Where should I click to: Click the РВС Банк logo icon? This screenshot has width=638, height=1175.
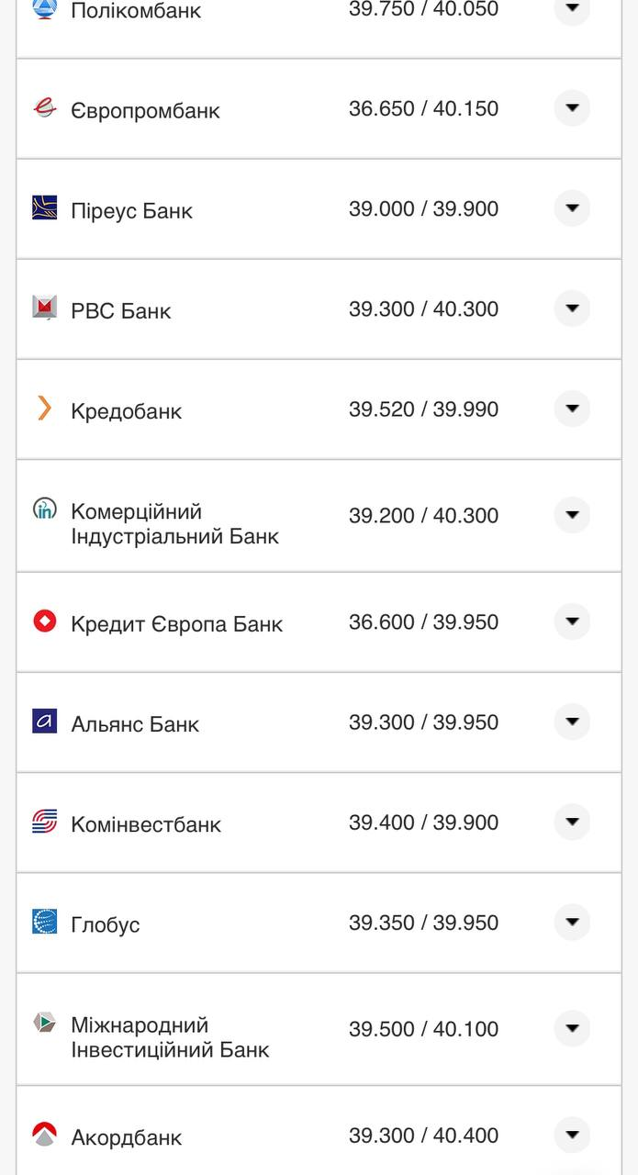point(44,308)
